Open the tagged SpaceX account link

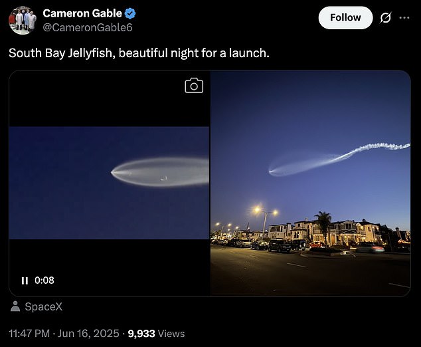coord(44,306)
